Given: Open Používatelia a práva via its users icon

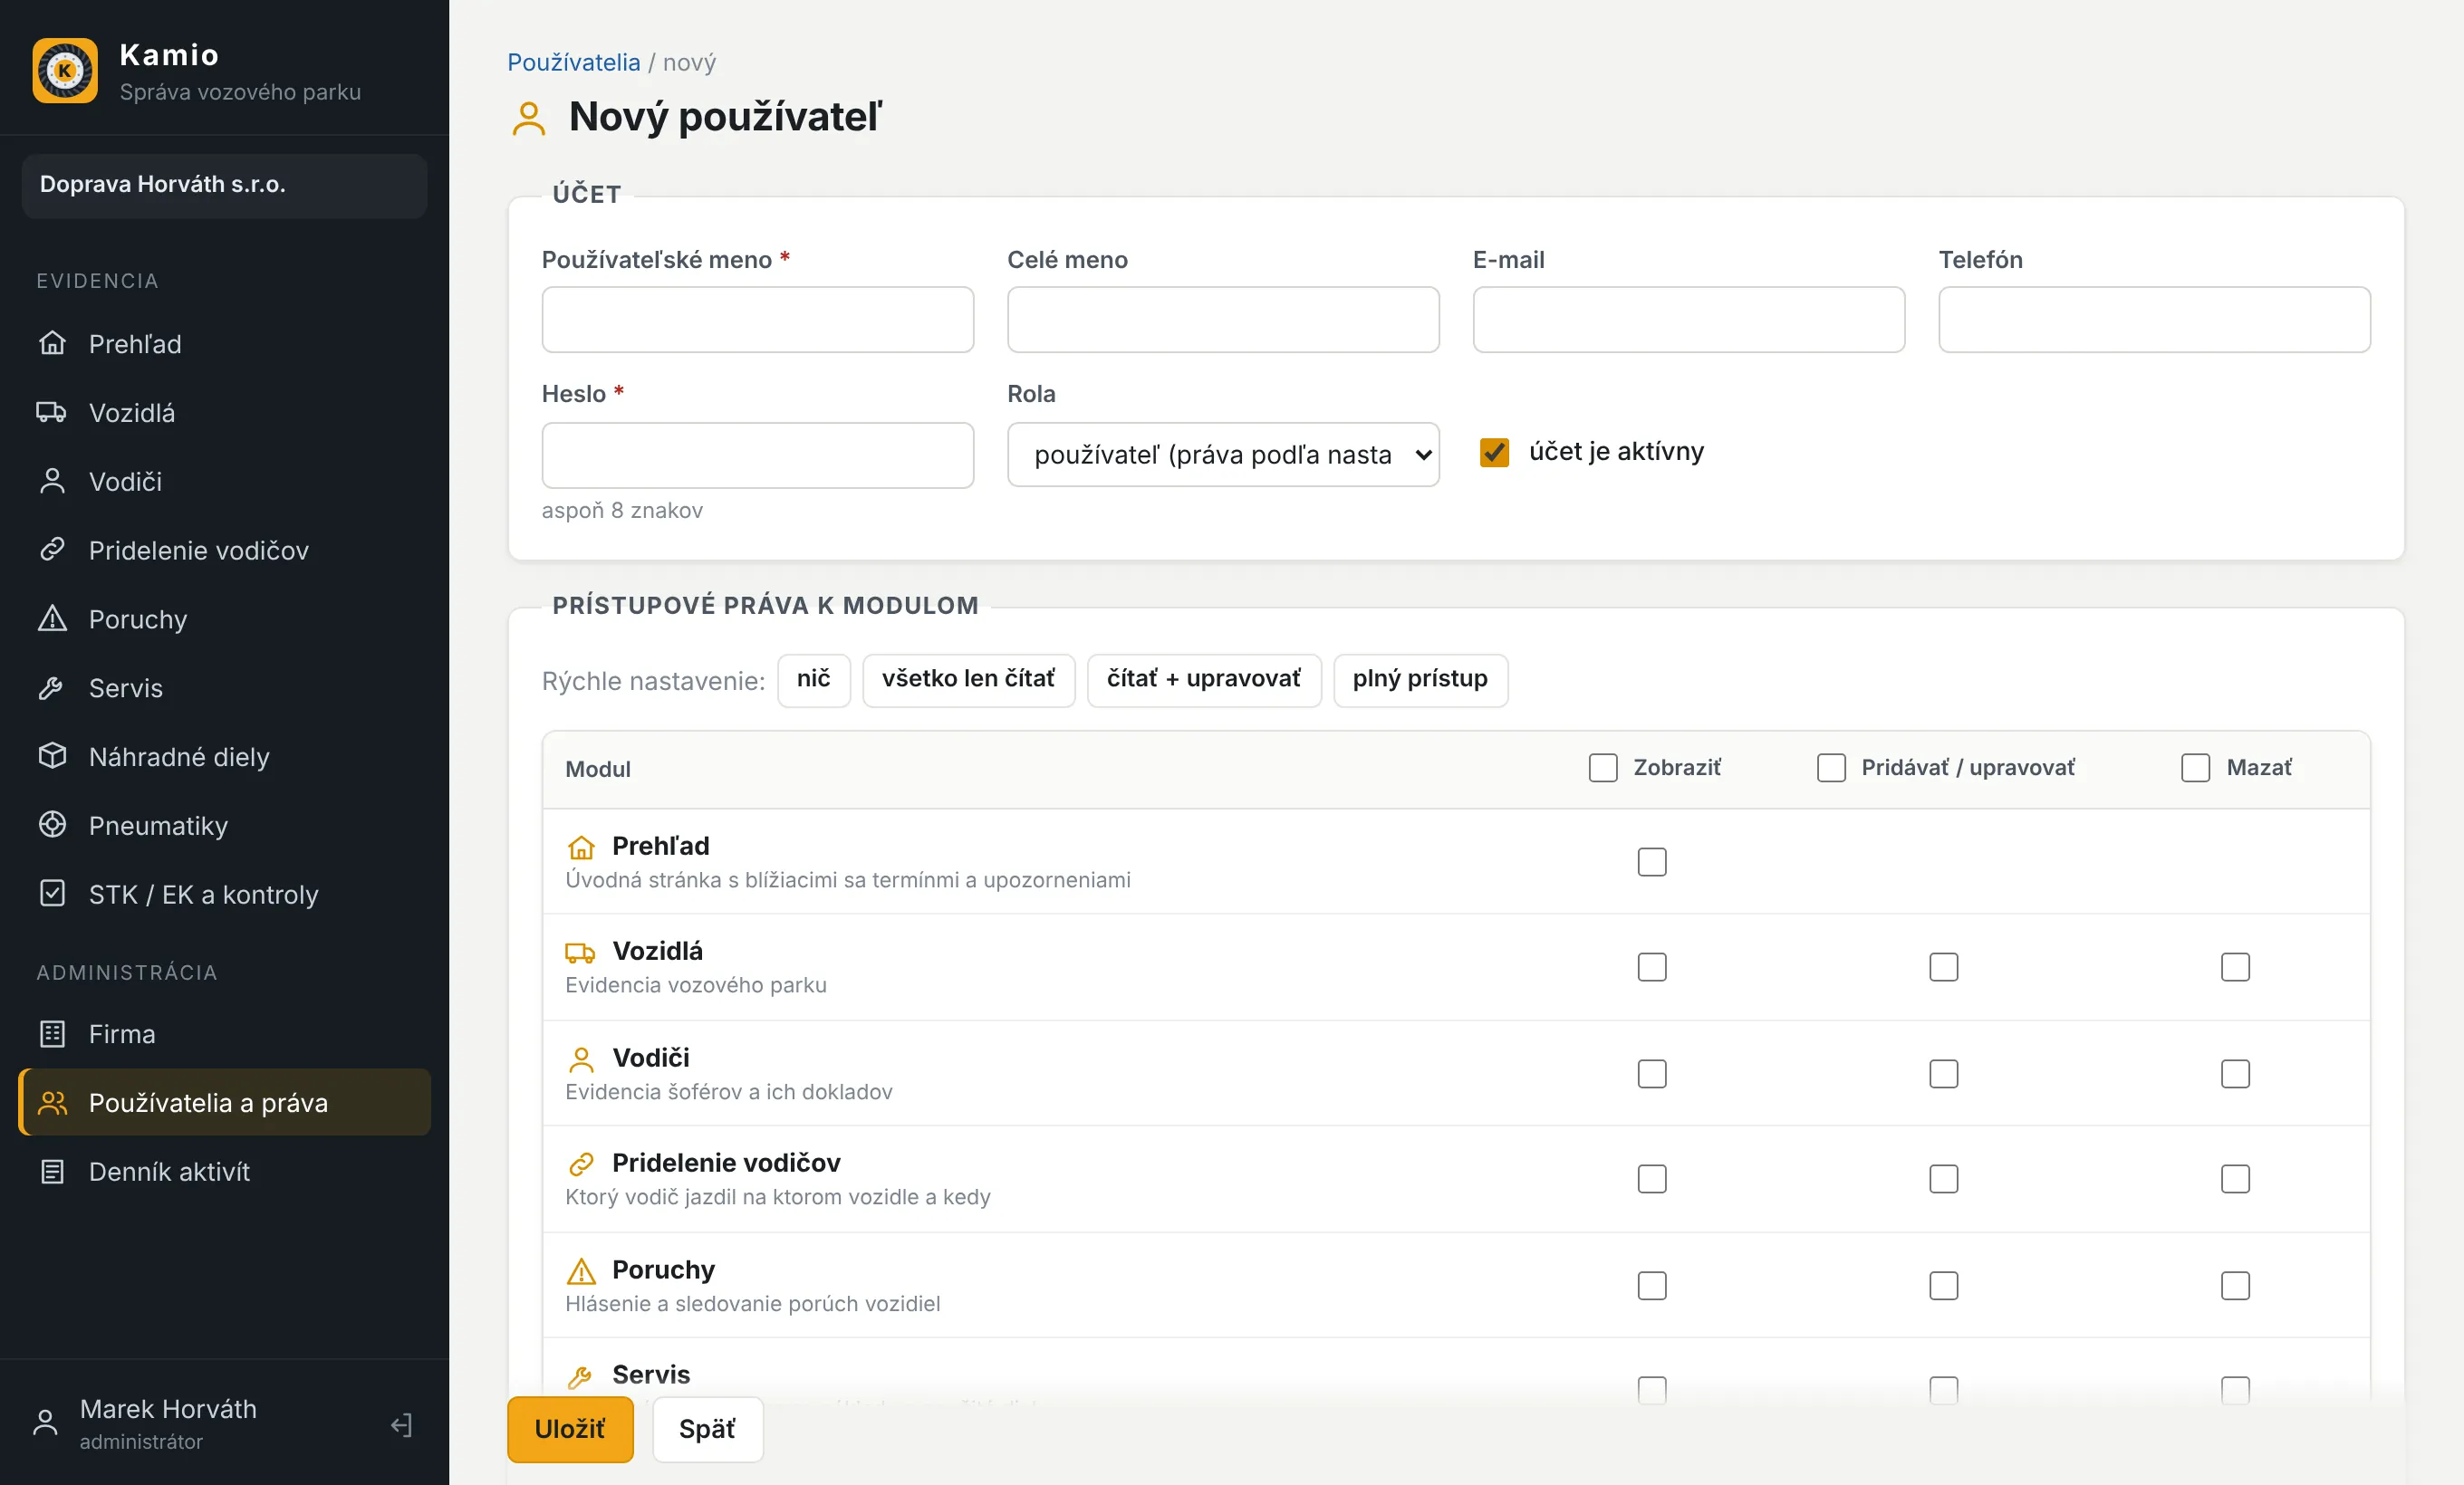Looking at the screenshot, I should click(52, 1103).
